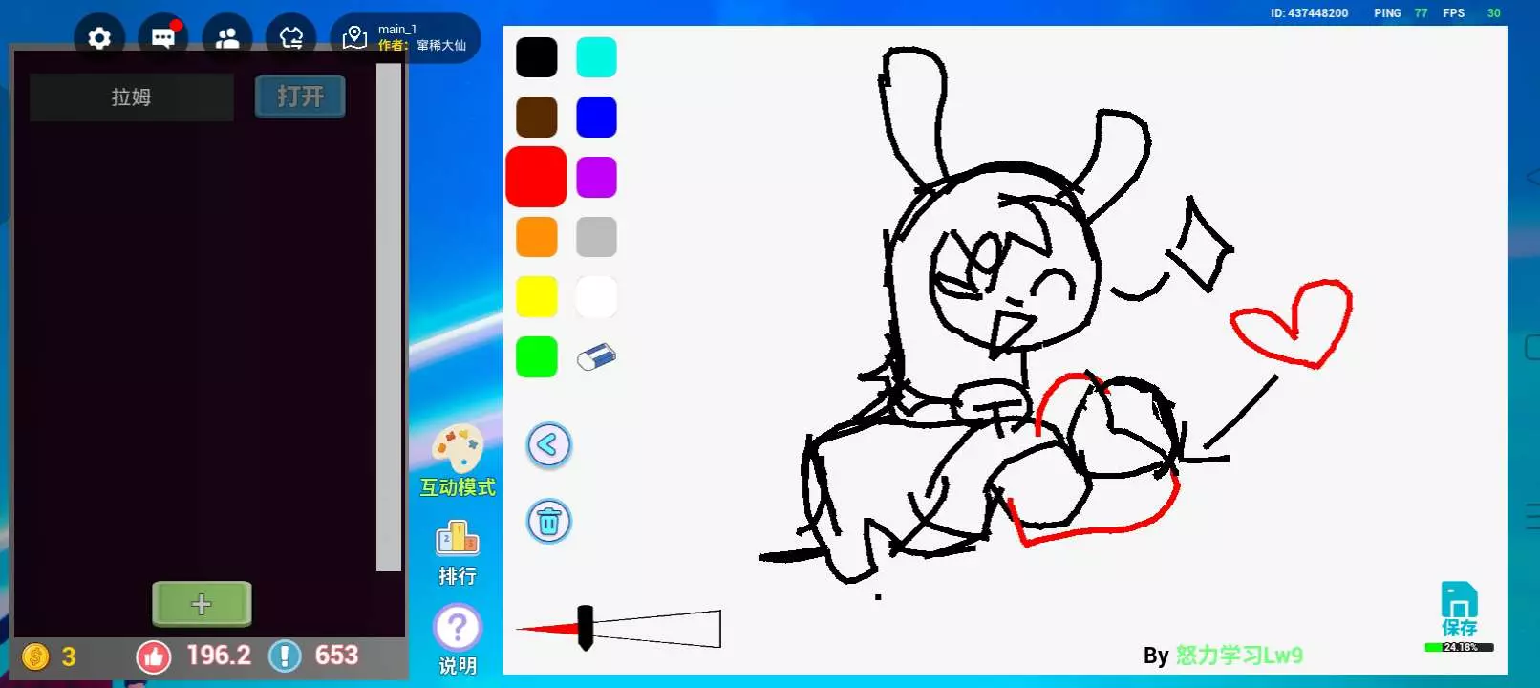Pick the white color swatch

pos(597,297)
